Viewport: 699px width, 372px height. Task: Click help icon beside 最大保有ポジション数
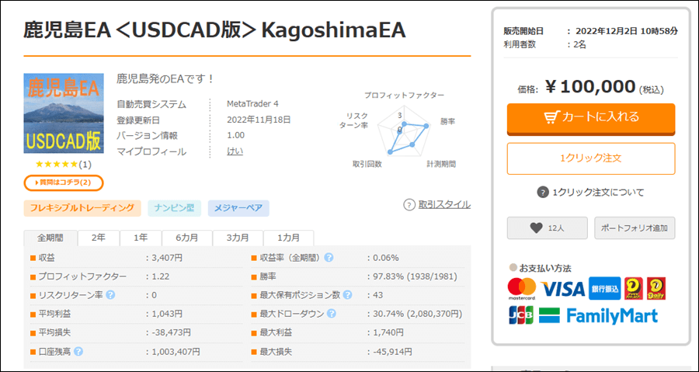348,295
